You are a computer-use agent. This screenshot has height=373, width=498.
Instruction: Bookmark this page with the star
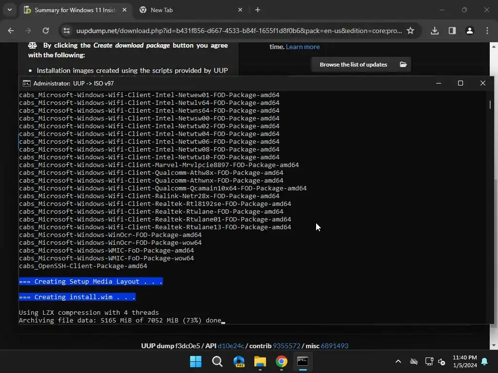coord(410,31)
